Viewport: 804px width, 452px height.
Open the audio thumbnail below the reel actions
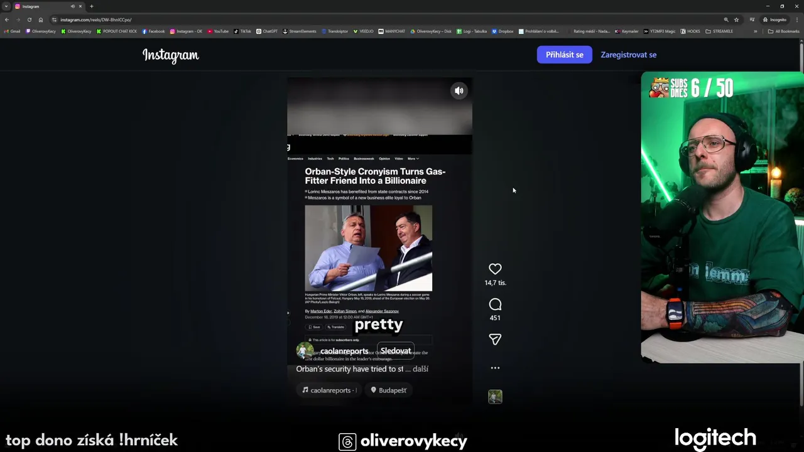coord(495,397)
